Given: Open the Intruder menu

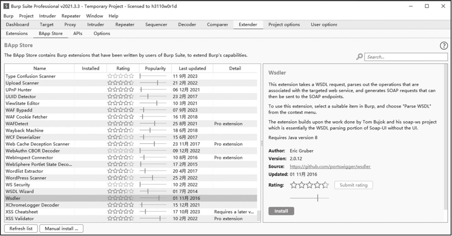Looking at the screenshot, I should pos(47,16).
